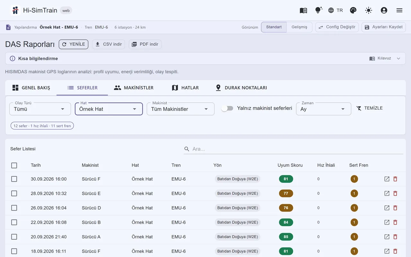Switch to the Makinistler tab
Viewport: 411px width, 257px height.
click(x=134, y=88)
